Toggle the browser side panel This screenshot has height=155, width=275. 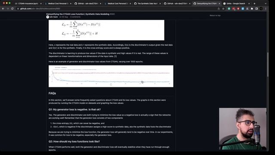click(257, 9)
